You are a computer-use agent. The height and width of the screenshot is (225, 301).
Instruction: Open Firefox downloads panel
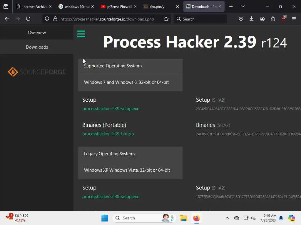pos(252,19)
